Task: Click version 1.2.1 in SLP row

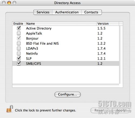Action: pos(101,59)
